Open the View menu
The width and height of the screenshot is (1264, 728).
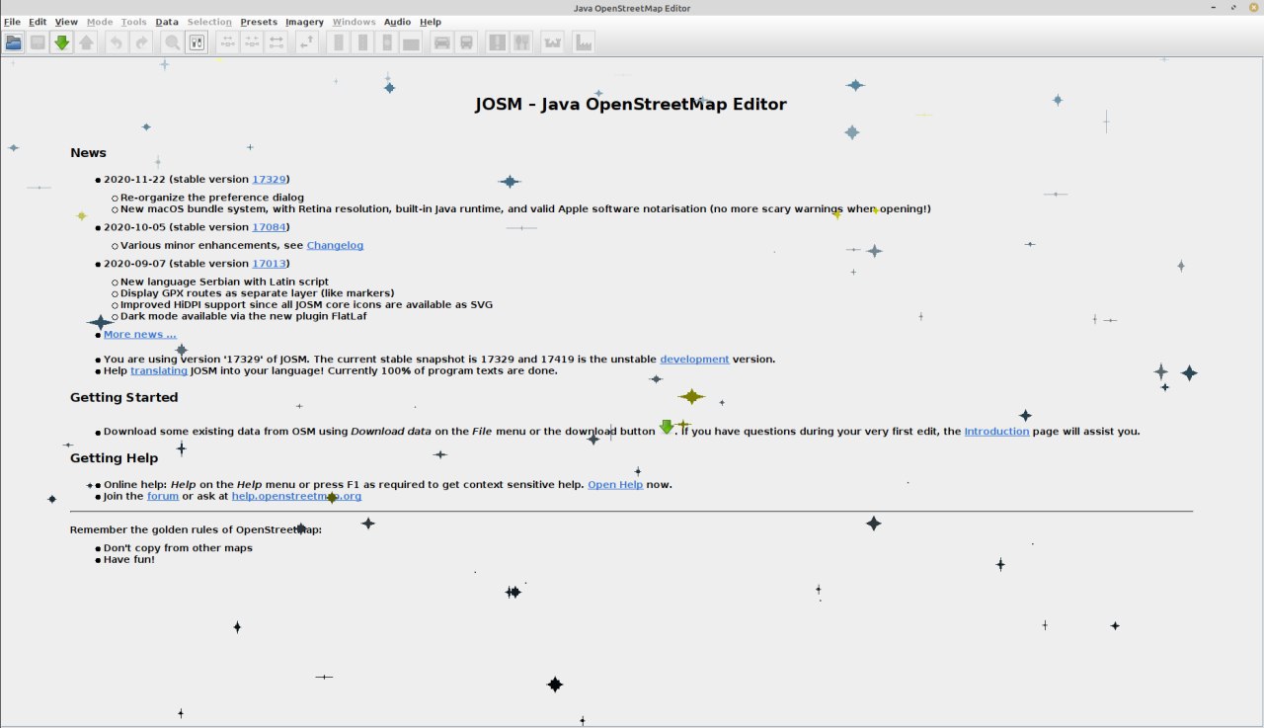point(66,22)
